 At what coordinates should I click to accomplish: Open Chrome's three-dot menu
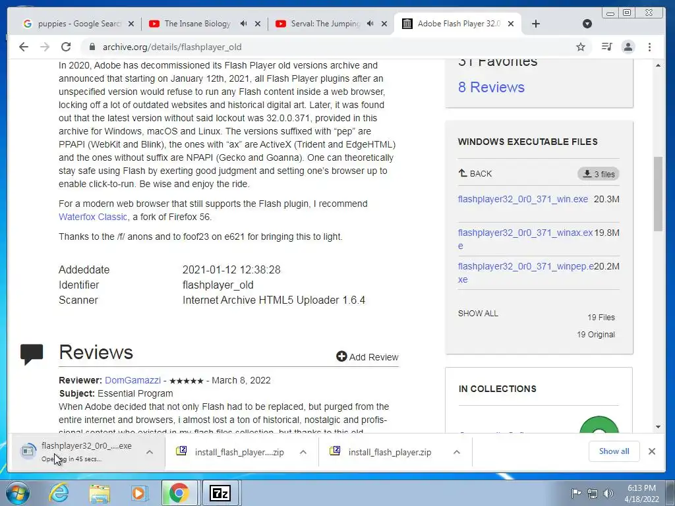(x=649, y=47)
